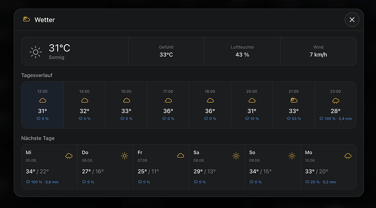Click the cloud icon for Fr
Image resolution: width=376 pixels, height=208 pixels.
(x=180, y=156)
